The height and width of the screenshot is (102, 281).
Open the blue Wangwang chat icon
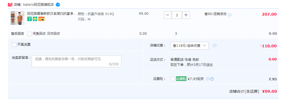click(x=58, y=4)
